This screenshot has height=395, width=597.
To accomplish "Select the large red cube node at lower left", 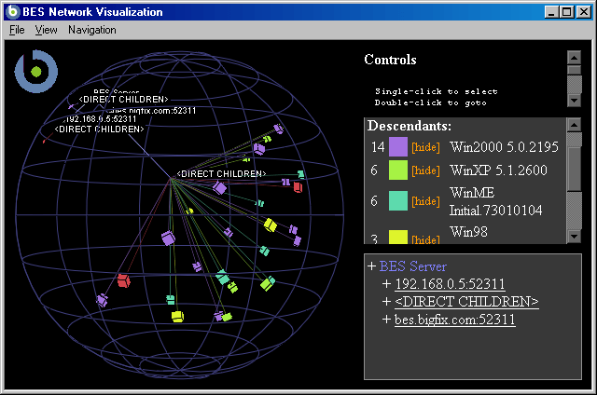I will click(x=124, y=280).
